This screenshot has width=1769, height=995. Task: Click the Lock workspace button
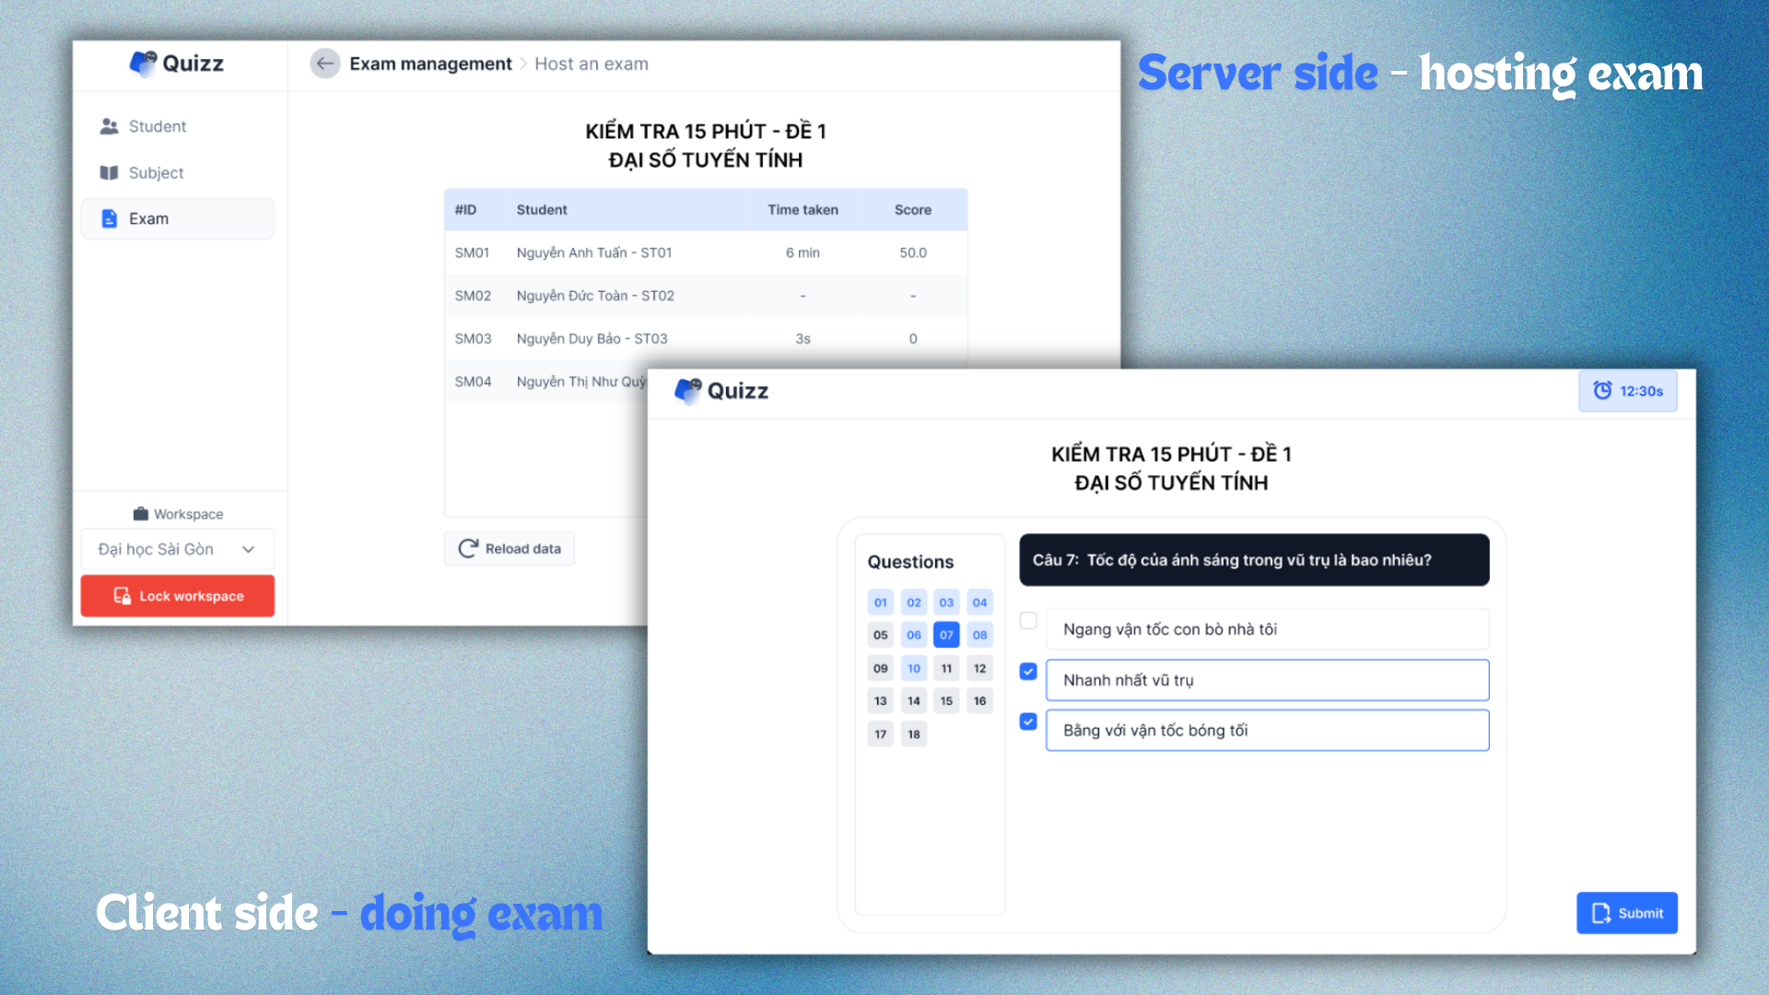[177, 596]
